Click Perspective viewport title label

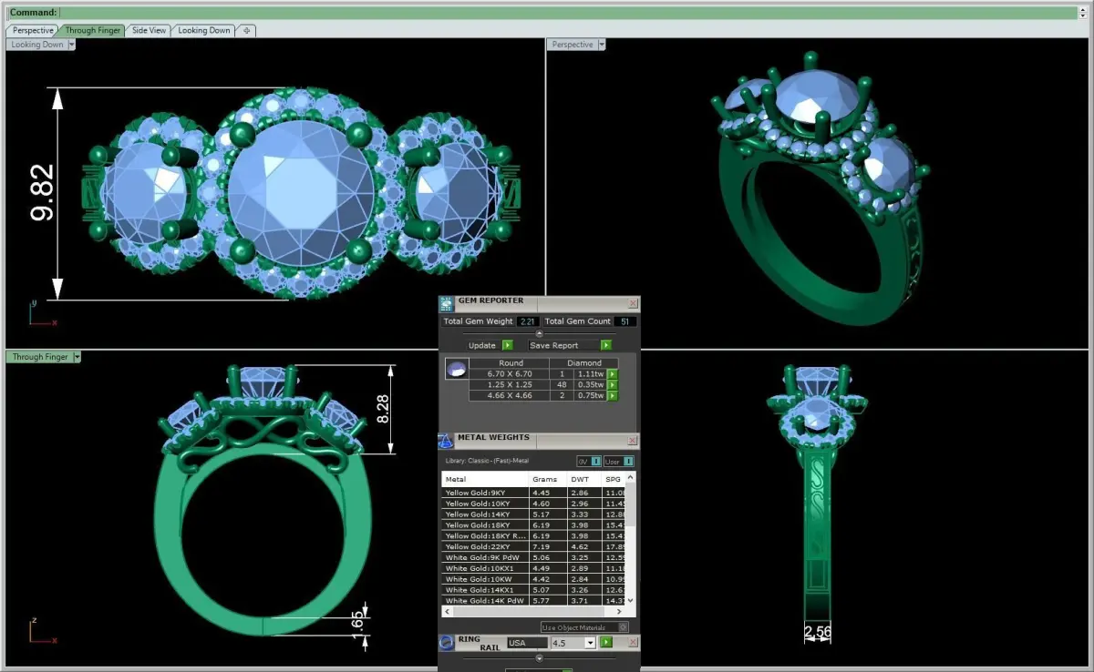[x=572, y=45]
